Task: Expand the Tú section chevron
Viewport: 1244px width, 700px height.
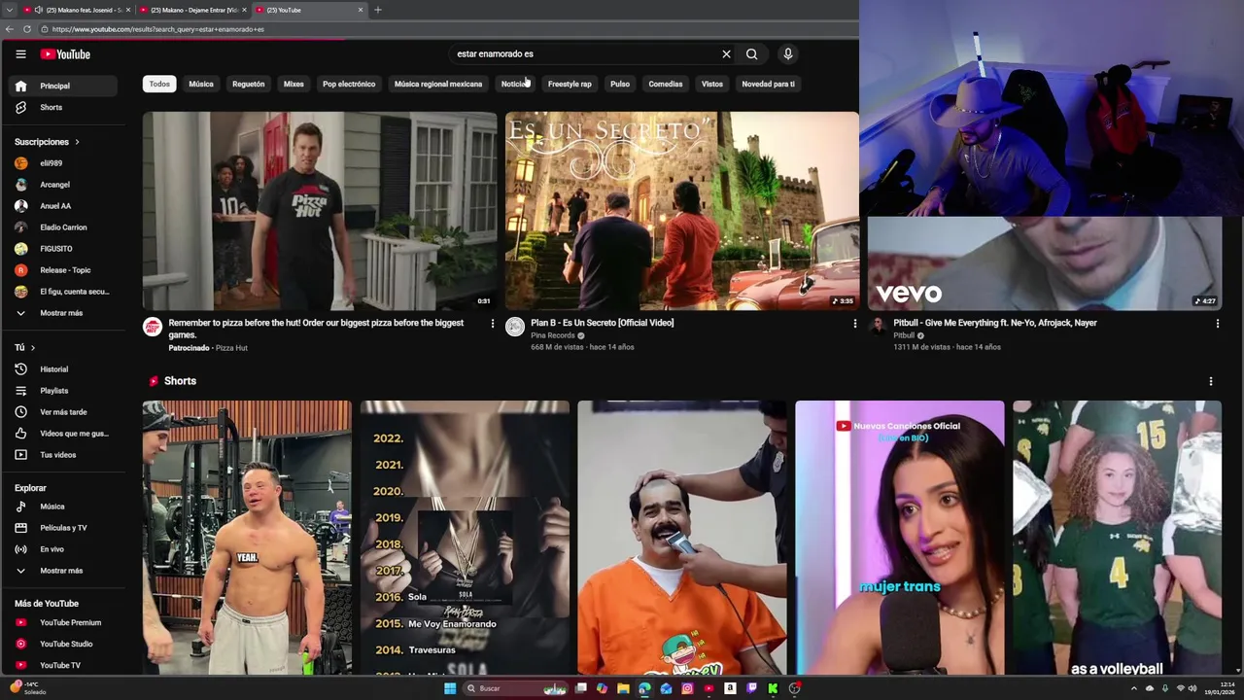Action: (x=32, y=347)
